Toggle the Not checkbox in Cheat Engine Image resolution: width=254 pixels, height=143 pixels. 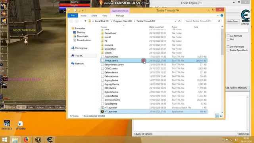click(x=228, y=39)
